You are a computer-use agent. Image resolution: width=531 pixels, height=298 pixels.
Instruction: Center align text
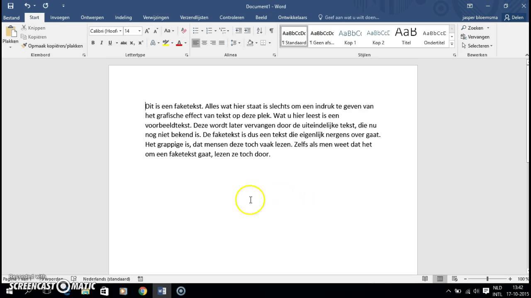205,43
